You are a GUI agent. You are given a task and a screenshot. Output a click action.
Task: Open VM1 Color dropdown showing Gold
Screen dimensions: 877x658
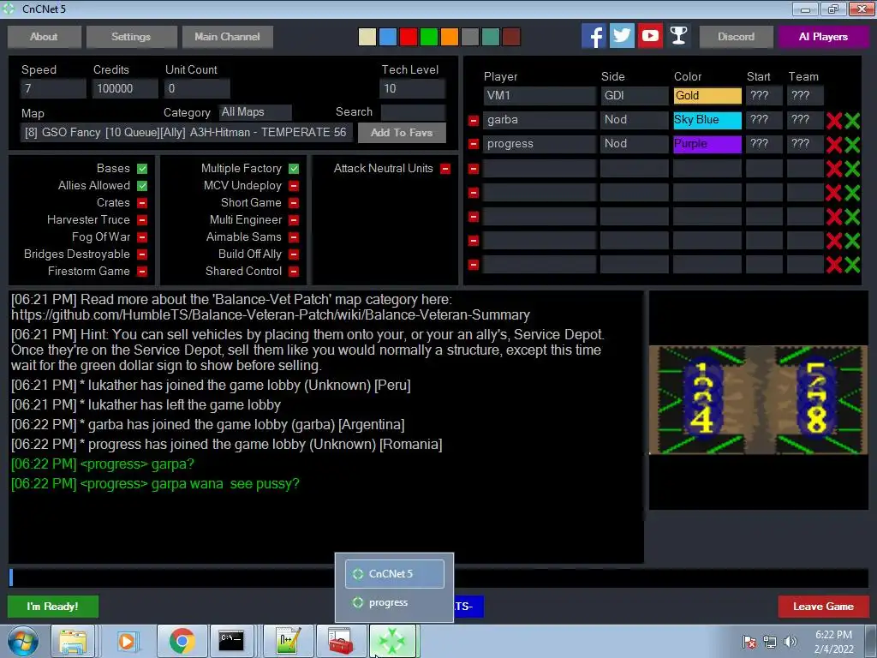707,96
